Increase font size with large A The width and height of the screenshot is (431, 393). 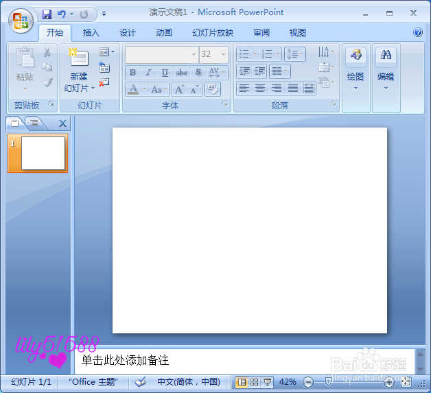[x=180, y=89]
